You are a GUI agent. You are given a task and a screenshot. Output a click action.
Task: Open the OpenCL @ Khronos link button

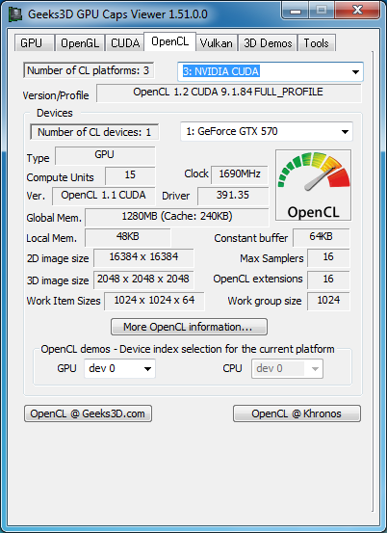297,413
